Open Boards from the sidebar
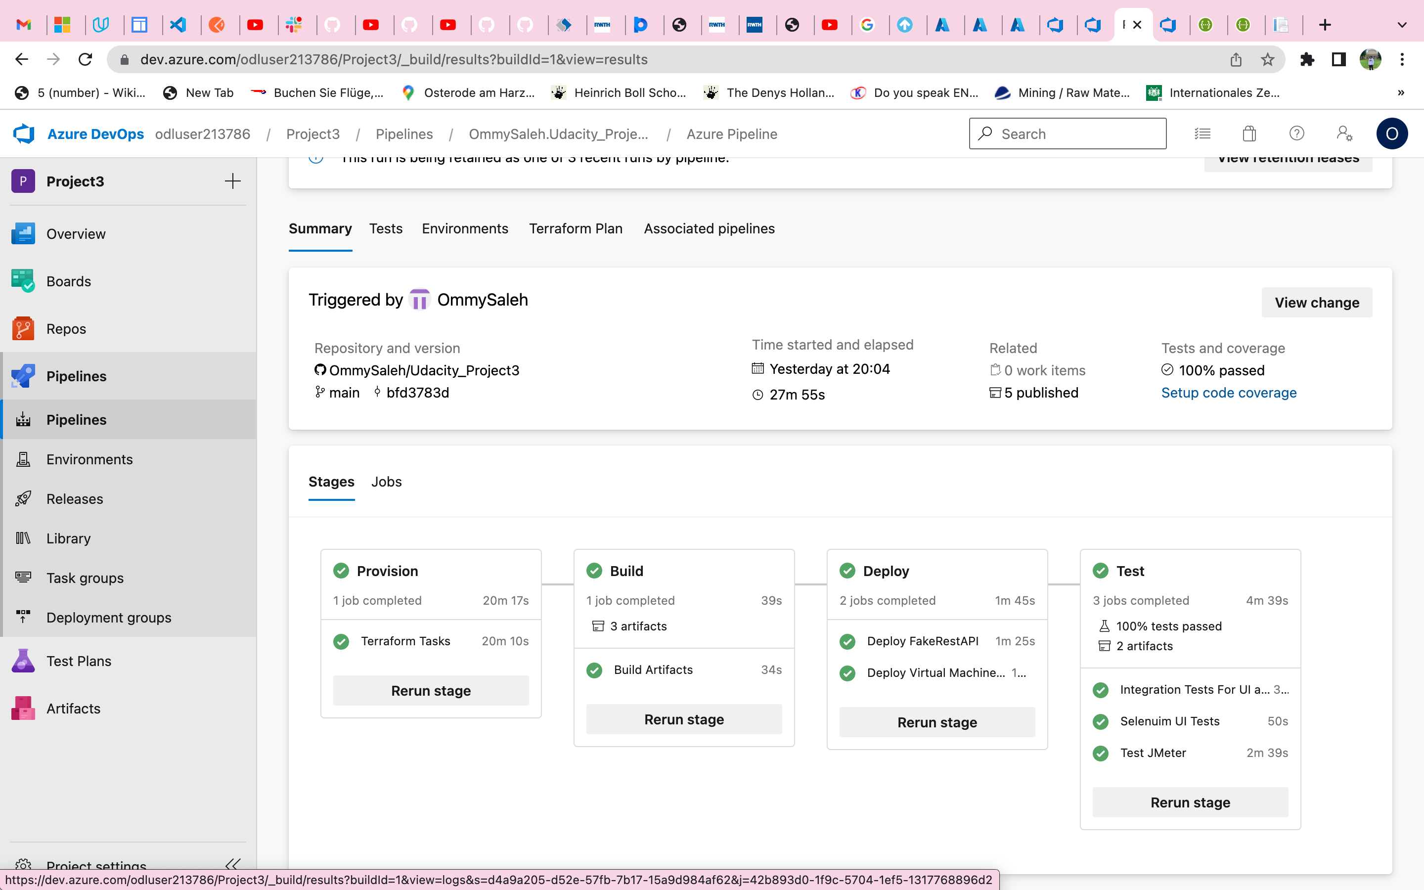This screenshot has width=1424, height=890. 69,281
